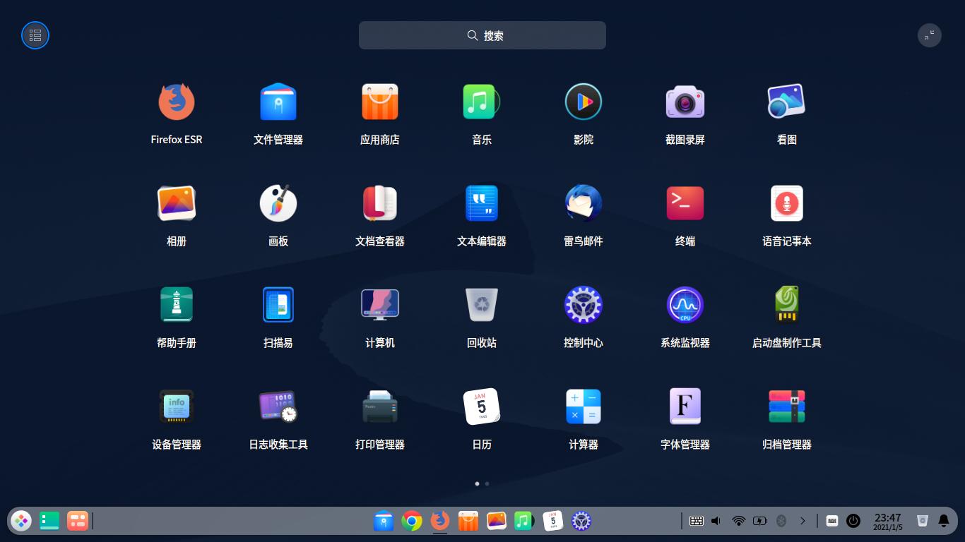The height and width of the screenshot is (542, 965).
Task: Open the 打印管理器 print manager
Action: coord(380,407)
